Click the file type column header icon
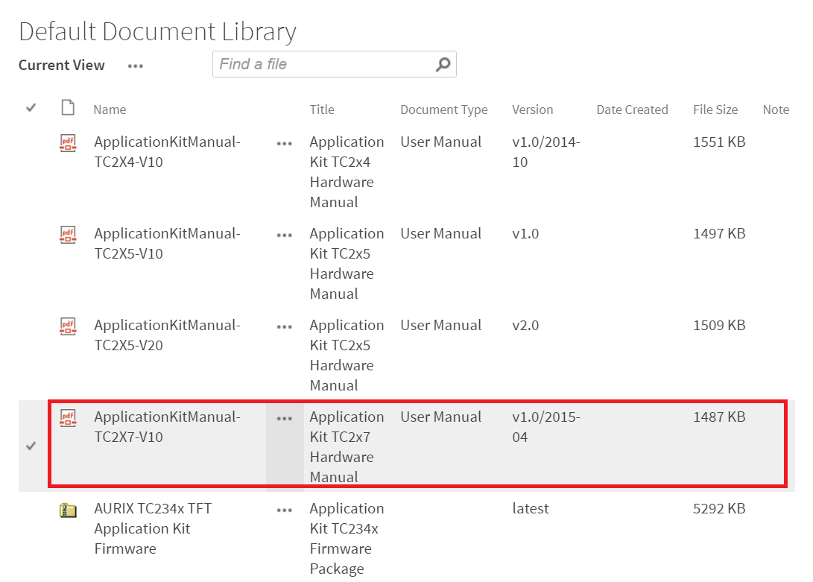The width and height of the screenshot is (813, 582). 68,108
